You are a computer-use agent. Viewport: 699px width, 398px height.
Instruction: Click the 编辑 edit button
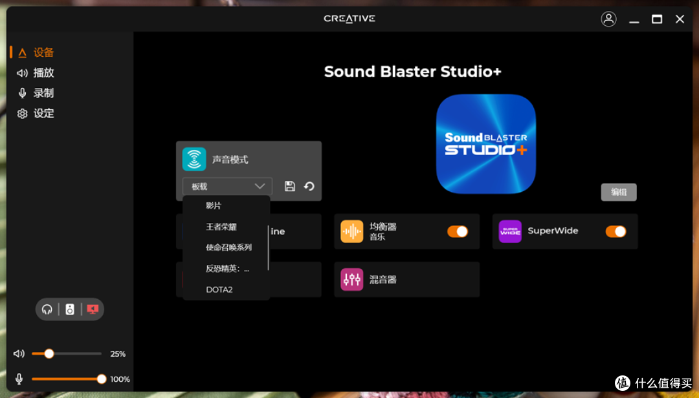(618, 192)
